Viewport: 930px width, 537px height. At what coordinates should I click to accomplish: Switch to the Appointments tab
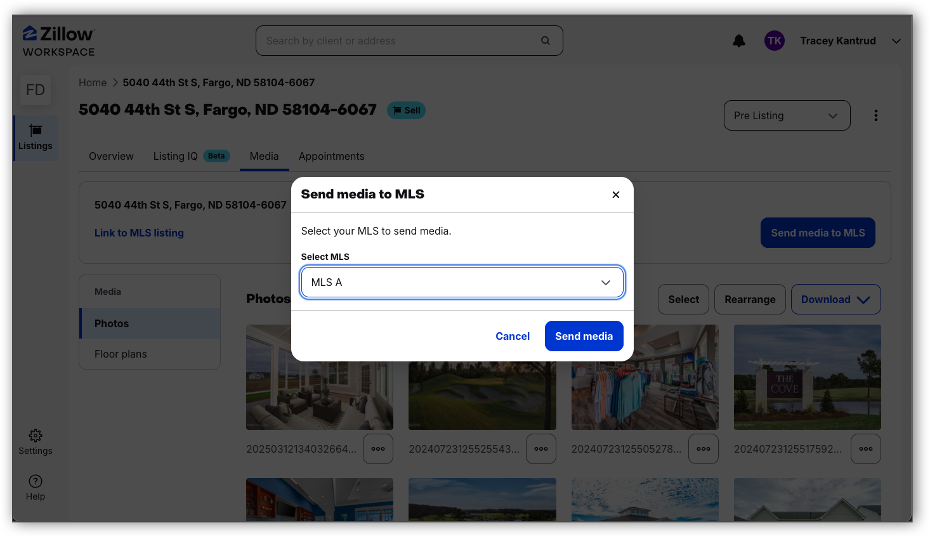click(x=331, y=156)
